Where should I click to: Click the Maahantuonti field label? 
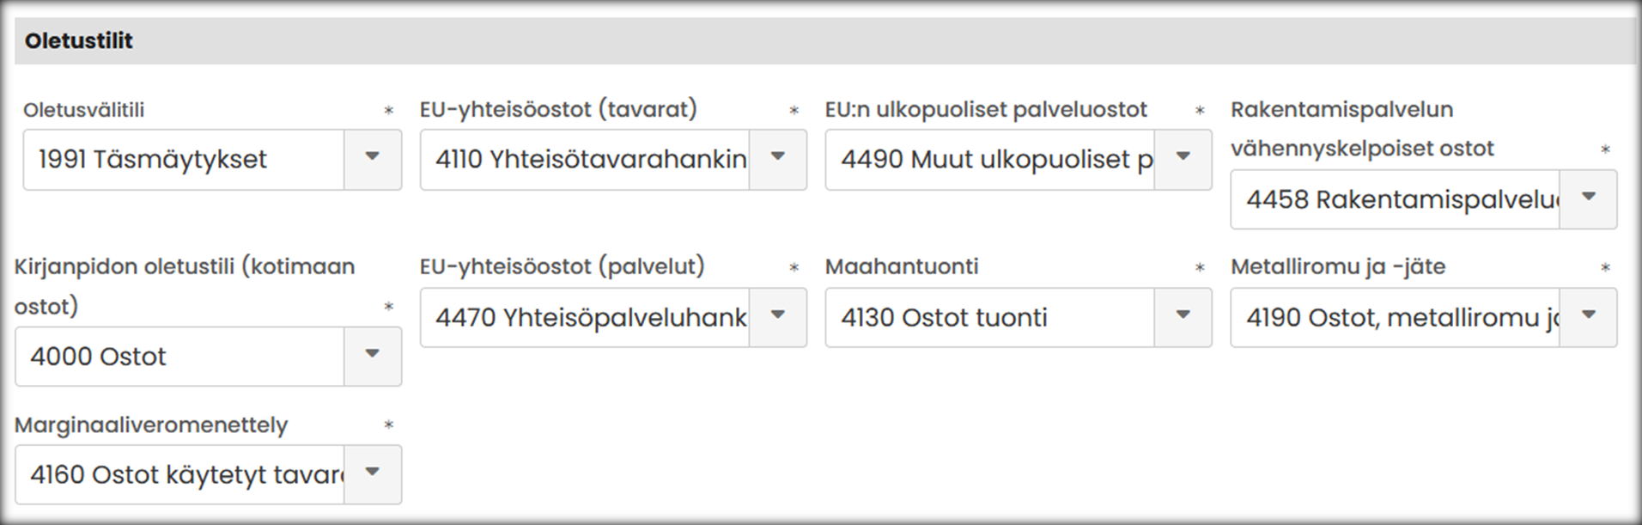pos(902,266)
